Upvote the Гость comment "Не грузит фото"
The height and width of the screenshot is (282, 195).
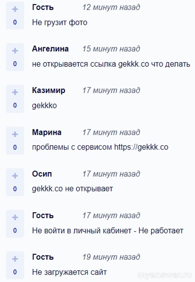pyautogui.click(x=15, y=9)
